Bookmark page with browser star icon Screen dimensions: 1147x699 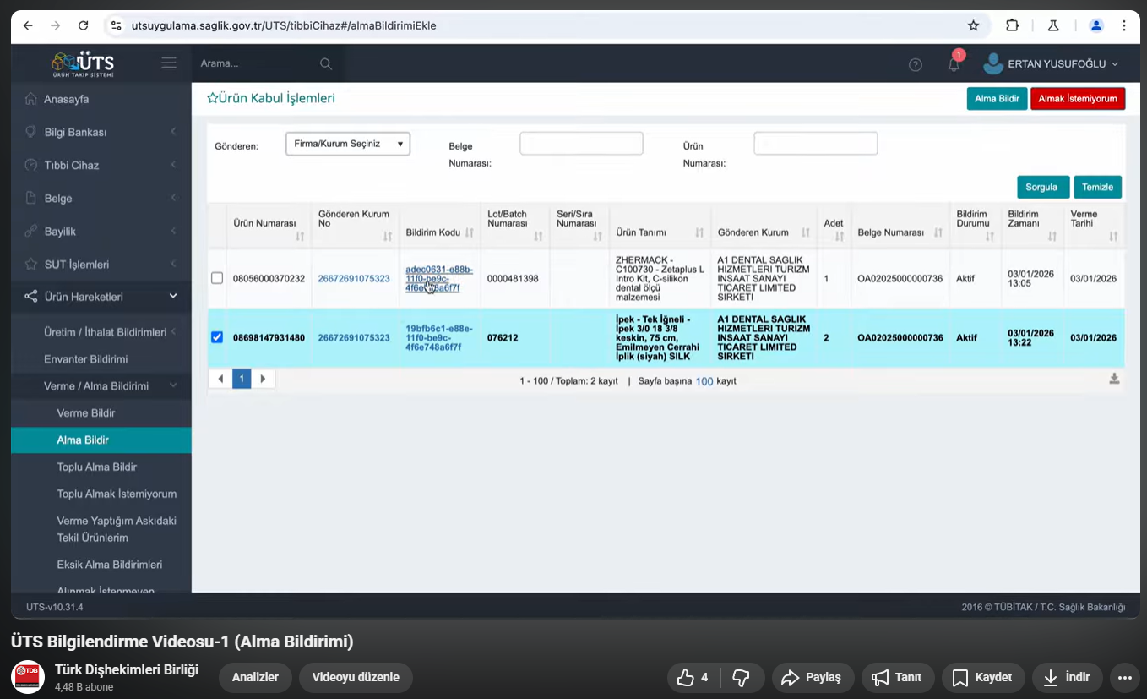coord(973,25)
